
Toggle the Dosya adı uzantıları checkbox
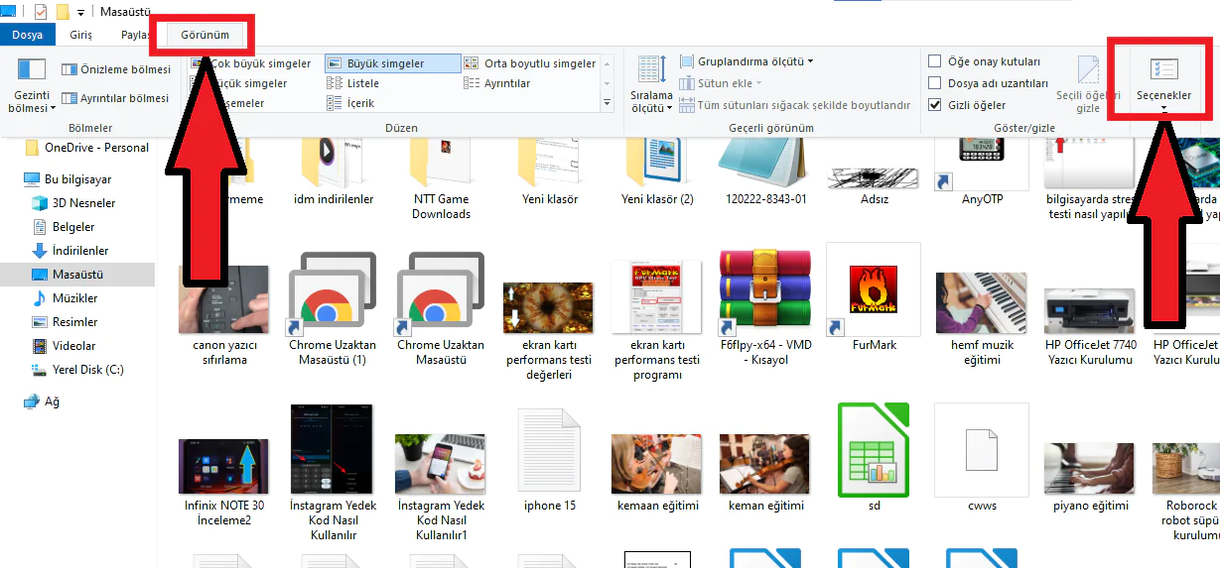(934, 84)
